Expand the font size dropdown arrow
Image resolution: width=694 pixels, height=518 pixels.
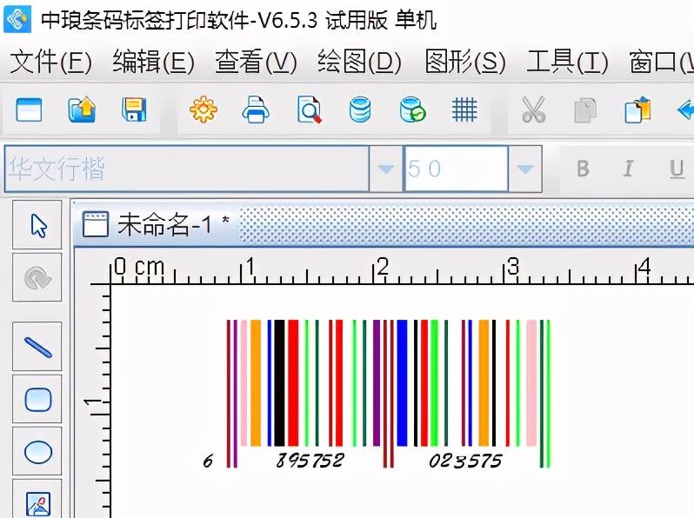525,169
